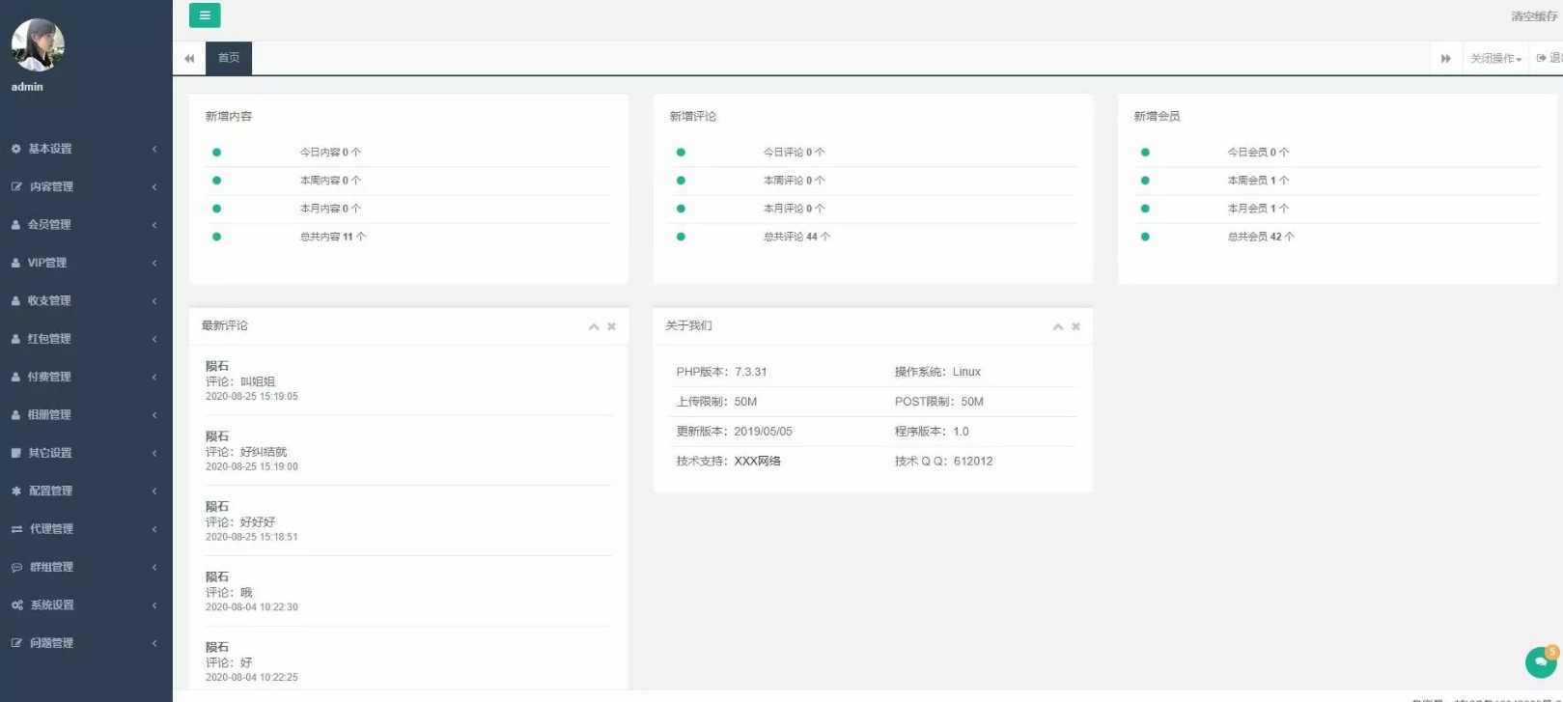Close the 最新评论 panel with X
This screenshot has width=1563, height=702.
[x=611, y=327]
